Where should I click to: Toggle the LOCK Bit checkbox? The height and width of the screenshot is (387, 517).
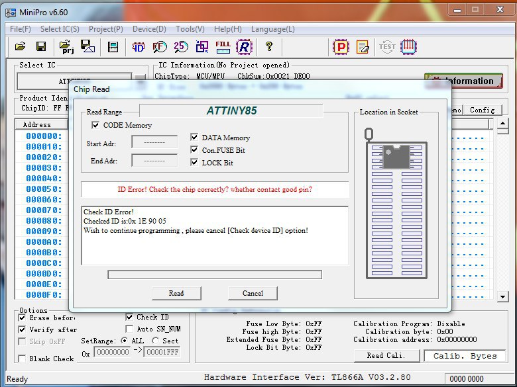coord(194,162)
